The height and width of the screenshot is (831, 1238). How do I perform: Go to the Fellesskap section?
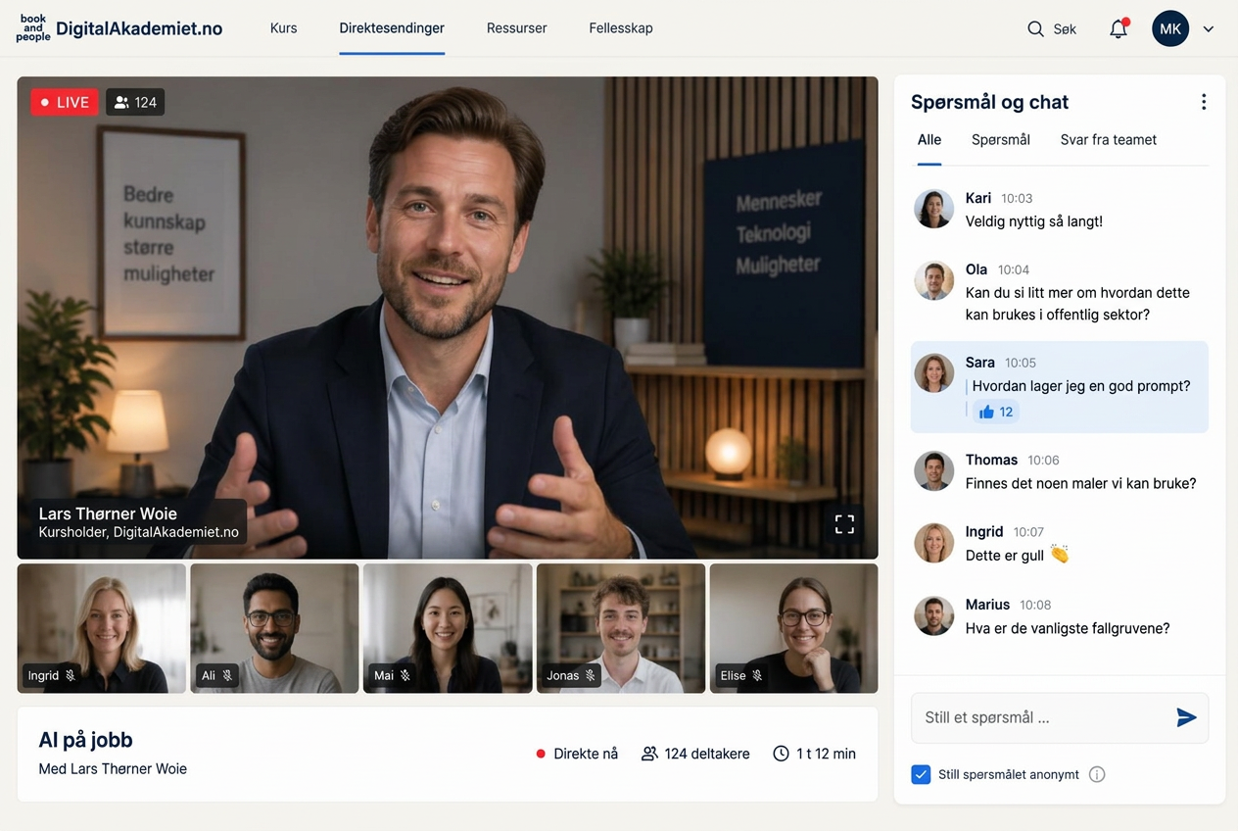pos(621,28)
